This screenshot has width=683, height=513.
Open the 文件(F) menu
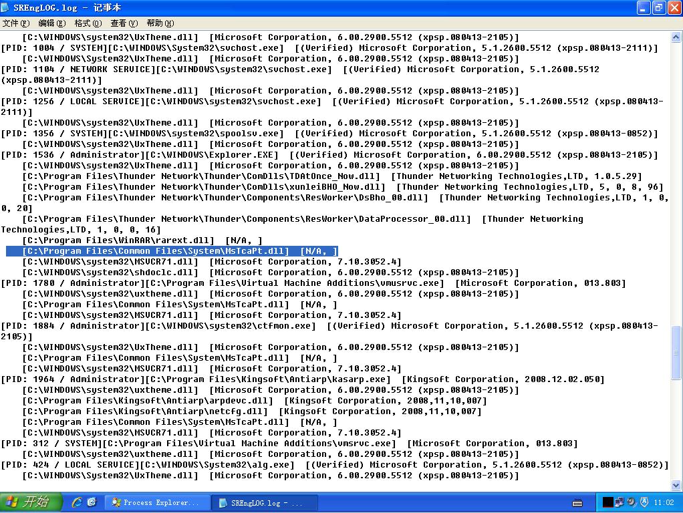pyautogui.click(x=15, y=23)
